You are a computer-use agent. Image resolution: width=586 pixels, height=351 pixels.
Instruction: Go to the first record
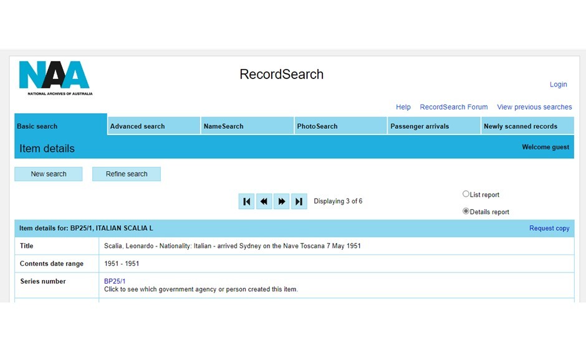[246, 202]
